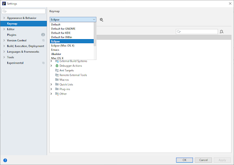
Task: Click the Experimental project-level icon
Action: click(x=43, y=63)
